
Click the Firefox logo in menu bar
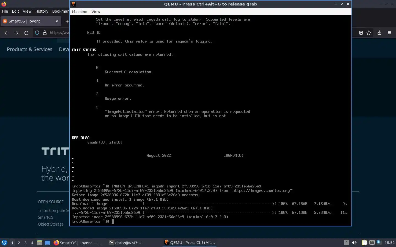point(4,4)
